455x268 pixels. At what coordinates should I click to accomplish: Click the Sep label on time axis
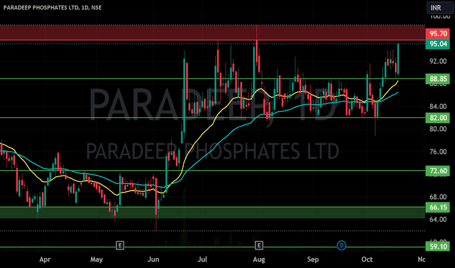pyautogui.click(x=313, y=259)
